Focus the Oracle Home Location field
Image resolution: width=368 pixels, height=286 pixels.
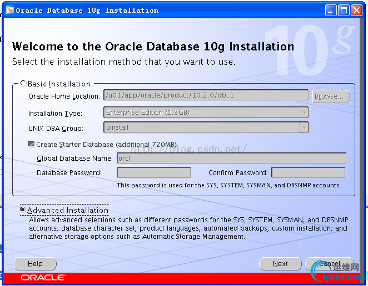pyautogui.click(x=206, y=95)
